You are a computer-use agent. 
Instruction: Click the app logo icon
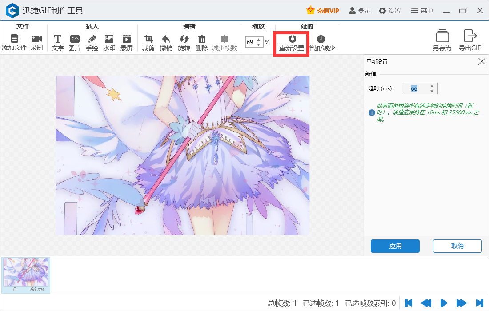coord(12,11)
